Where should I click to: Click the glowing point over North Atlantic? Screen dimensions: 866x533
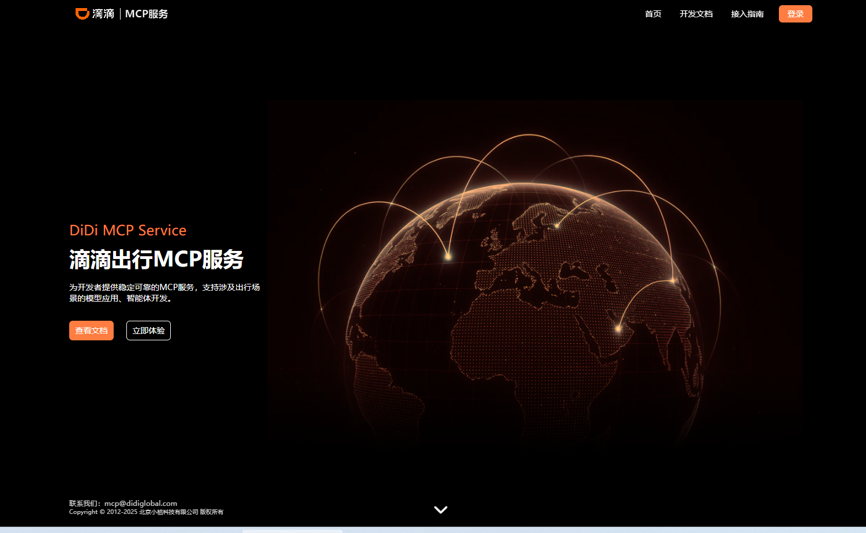tap(448, 257)
